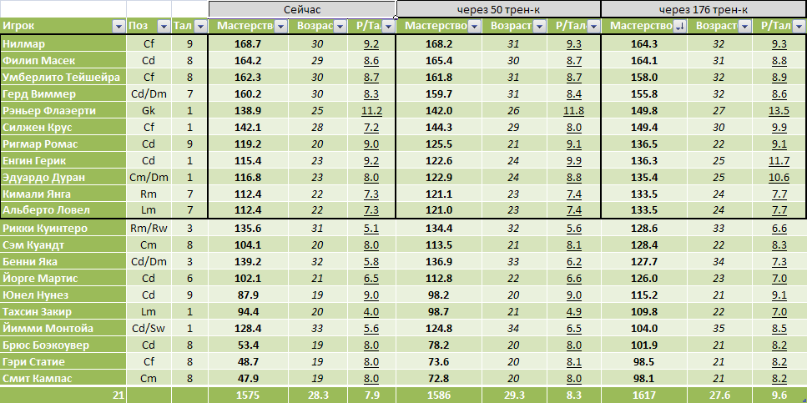Open the Тал column filter dropdown
Screen dimensions: 807x403
(199, 27)
